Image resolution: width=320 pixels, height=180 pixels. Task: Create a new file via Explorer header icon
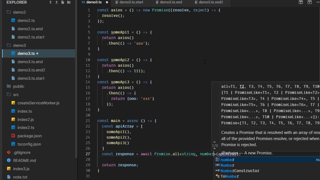pos(62,2)
